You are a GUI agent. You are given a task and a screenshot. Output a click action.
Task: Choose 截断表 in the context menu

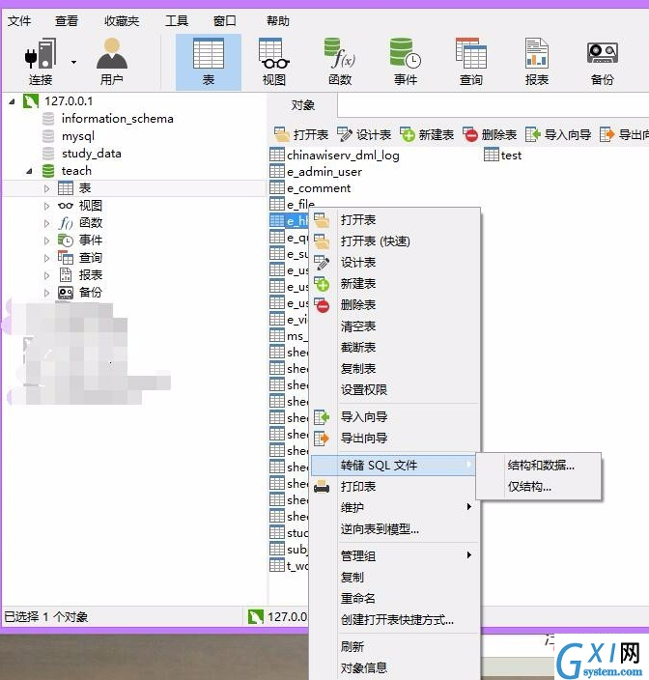tap(395, 348)
